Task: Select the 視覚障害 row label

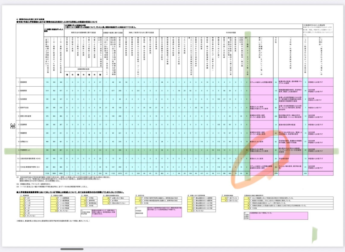Action: click(x=27, y=81)
